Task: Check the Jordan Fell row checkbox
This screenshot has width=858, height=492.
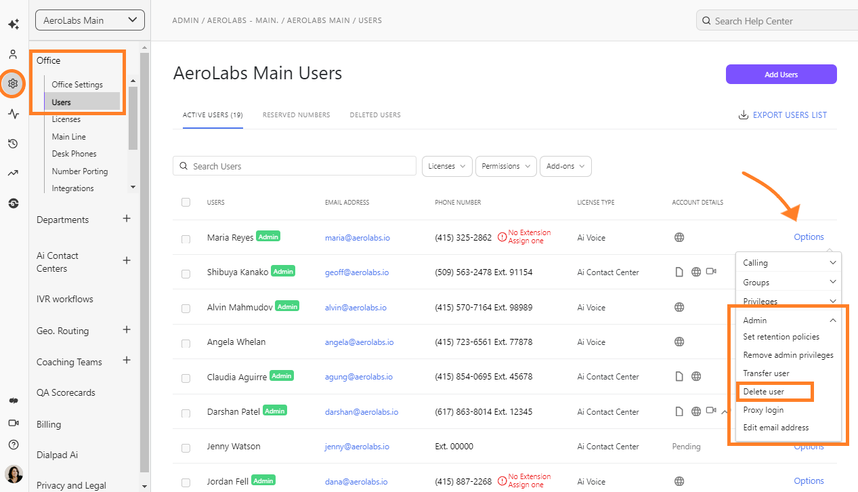Action: [x=186, y=483]
